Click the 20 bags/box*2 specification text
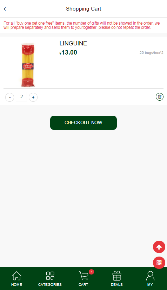The height and width of the screenshot is (290, 167). pyautogui.click(x=151, y=53)
